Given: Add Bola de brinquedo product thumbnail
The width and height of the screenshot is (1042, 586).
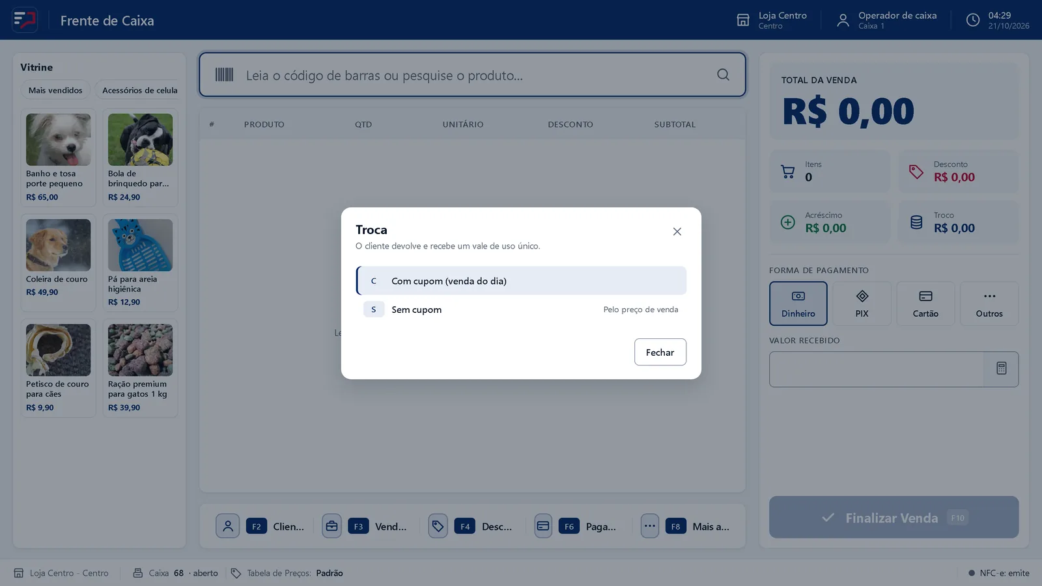Looking at the screenshot, I should click(140, 140).
